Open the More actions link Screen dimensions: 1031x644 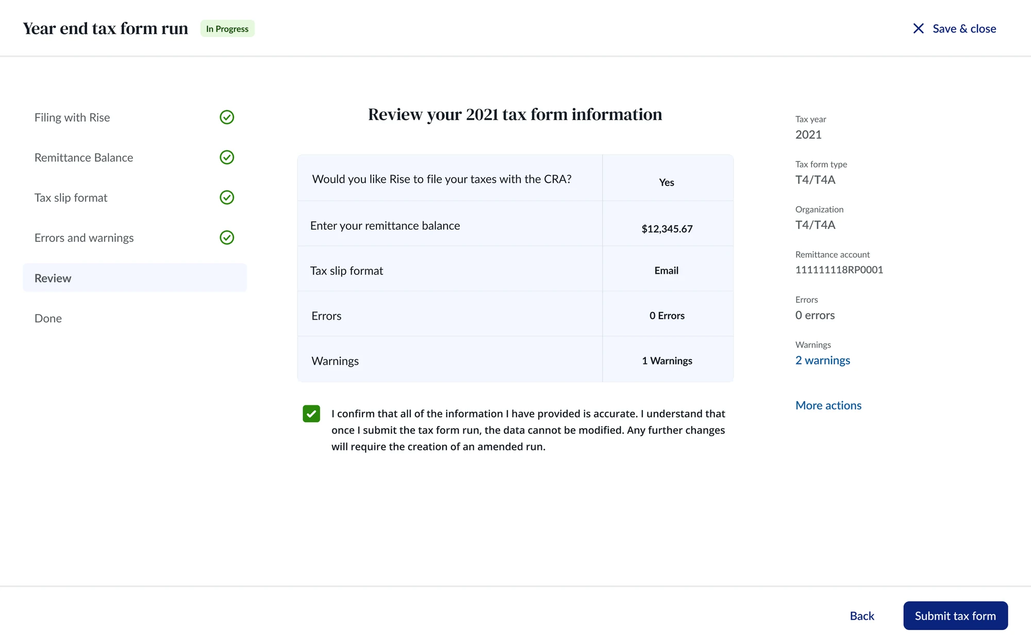coord(828,405)
